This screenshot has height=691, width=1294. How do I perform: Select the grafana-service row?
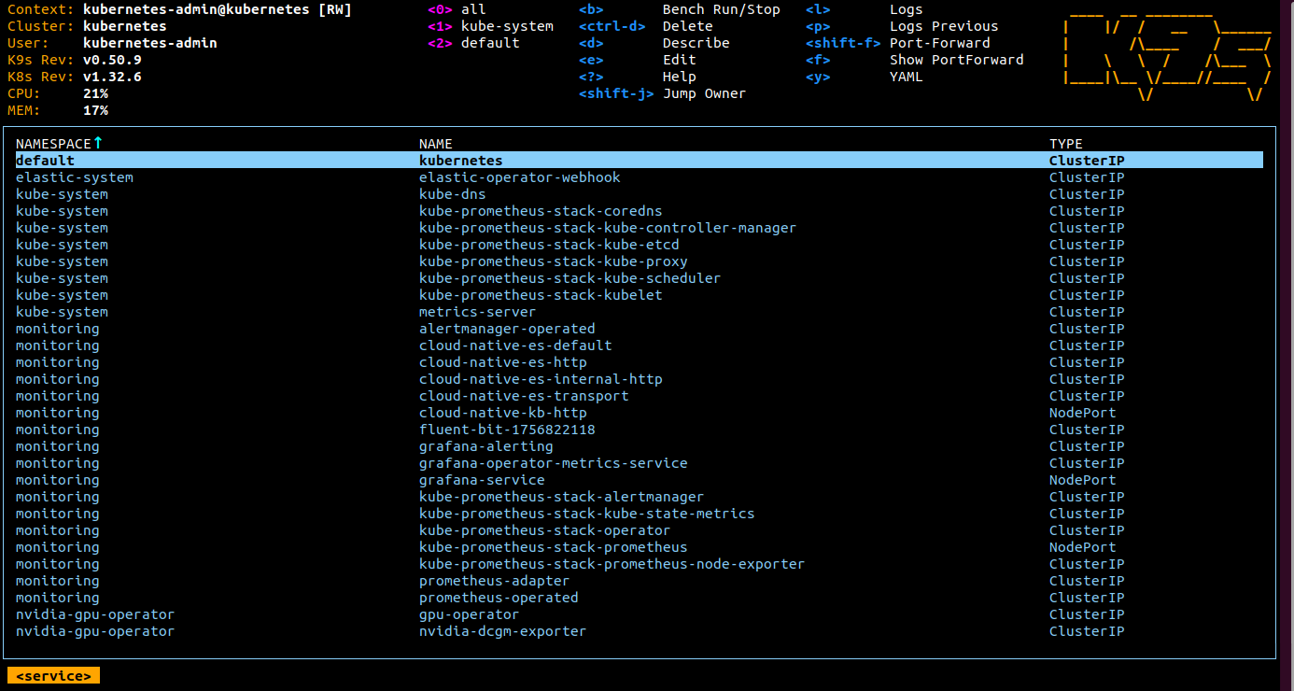click(x=482, y=480)
